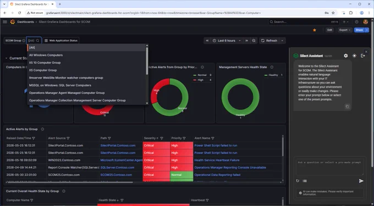The height and width of the screenshot is (206, 374).
Task: Open the Grafana hamburger navigation menu
Action: point(5,22)
